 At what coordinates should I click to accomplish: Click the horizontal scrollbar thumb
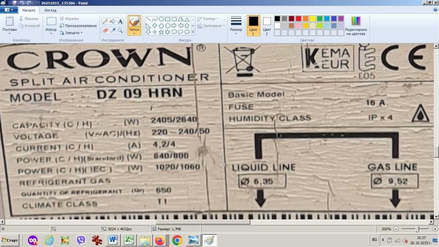(203, 222)
